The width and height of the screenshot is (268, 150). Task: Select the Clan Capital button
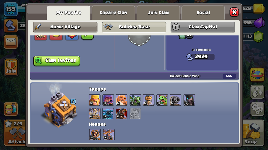pyautogui.click(x=203, y=27)
